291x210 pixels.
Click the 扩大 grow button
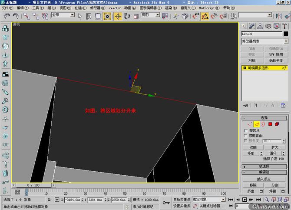click(x=275, y=147)
